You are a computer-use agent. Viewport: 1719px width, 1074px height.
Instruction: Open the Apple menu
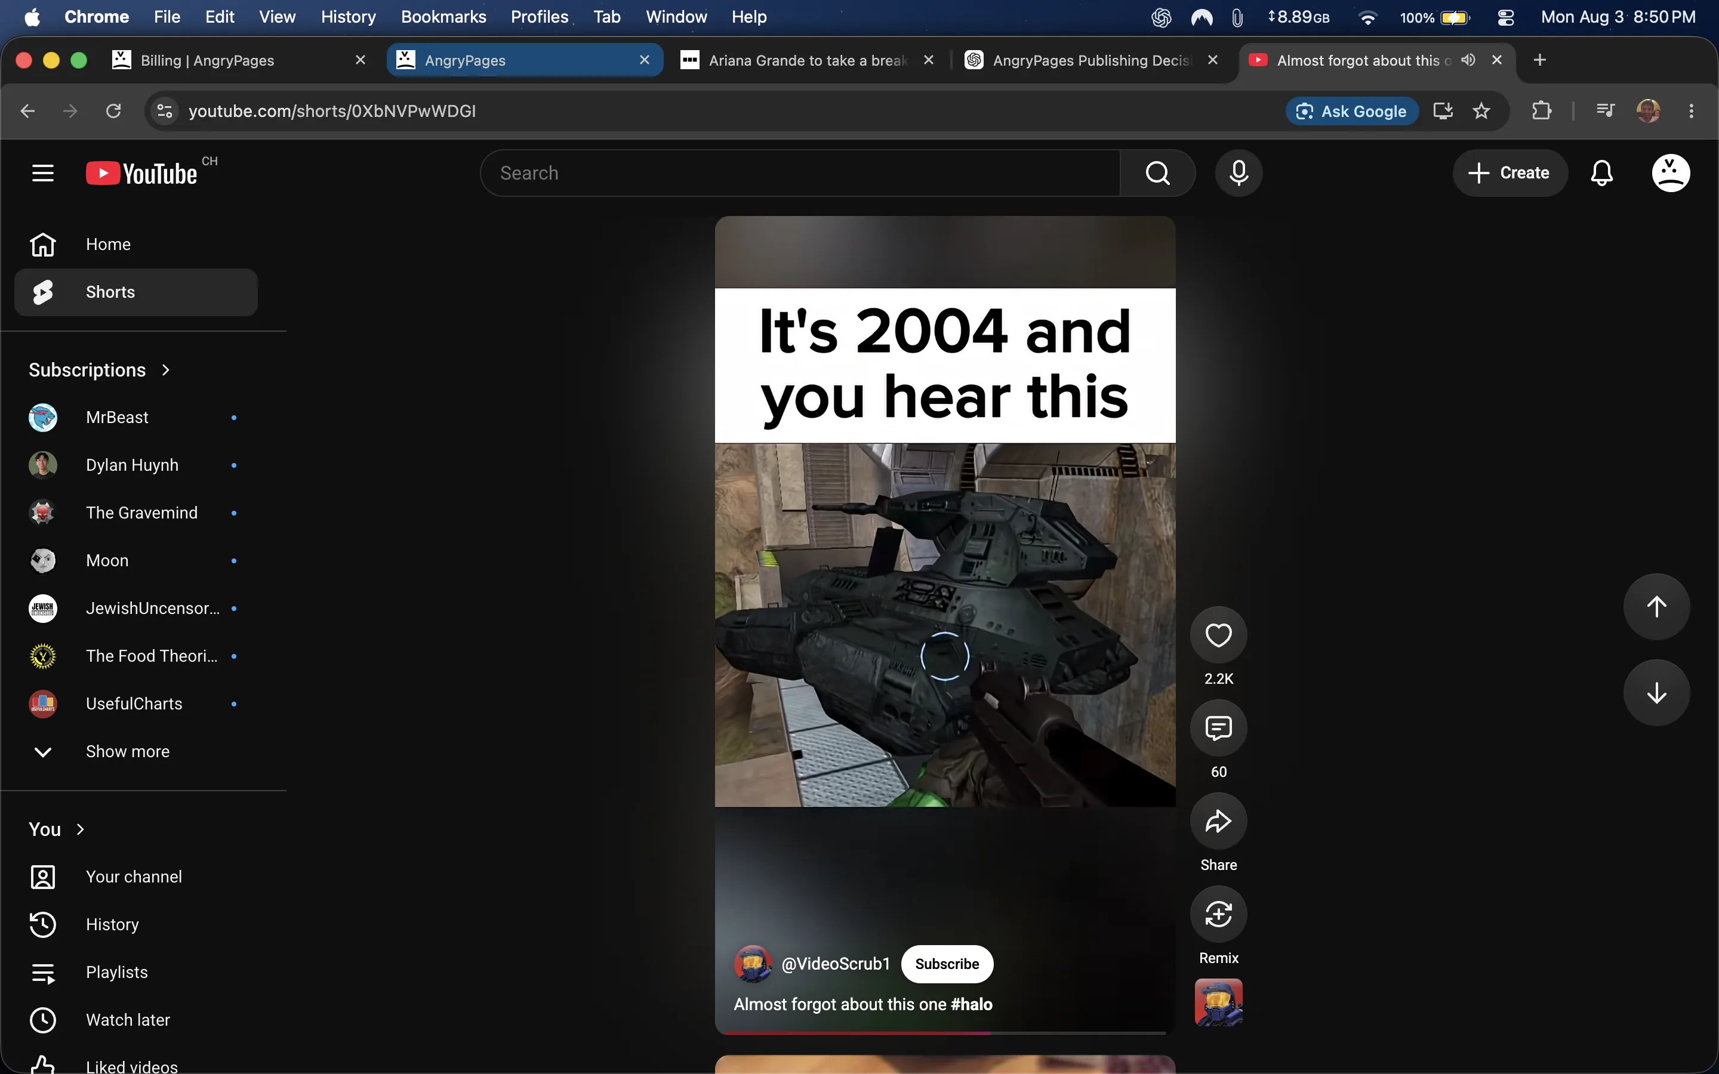(x=32, y=17)
